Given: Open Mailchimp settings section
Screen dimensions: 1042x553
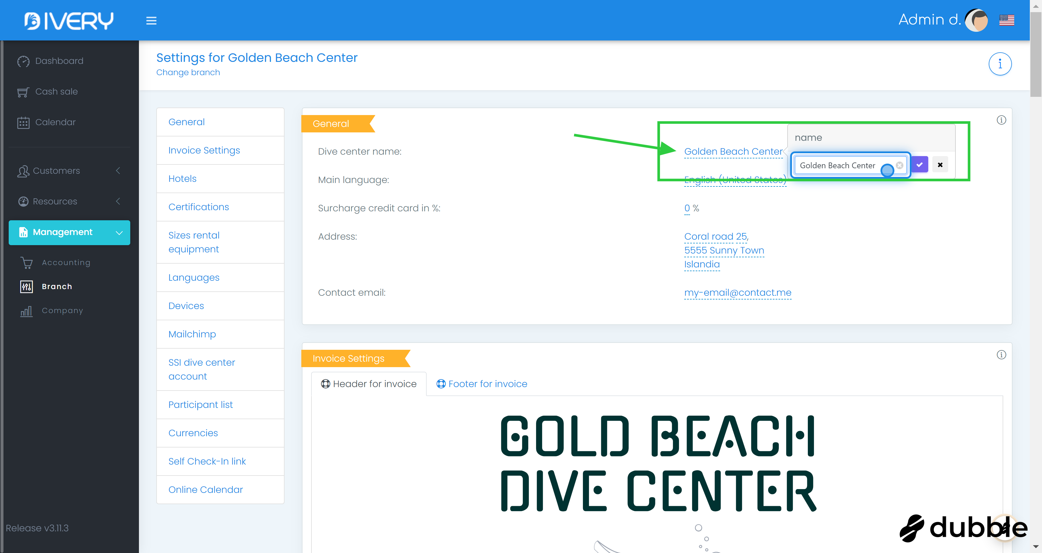Looking at the screenshot, I should coord(192,334).
